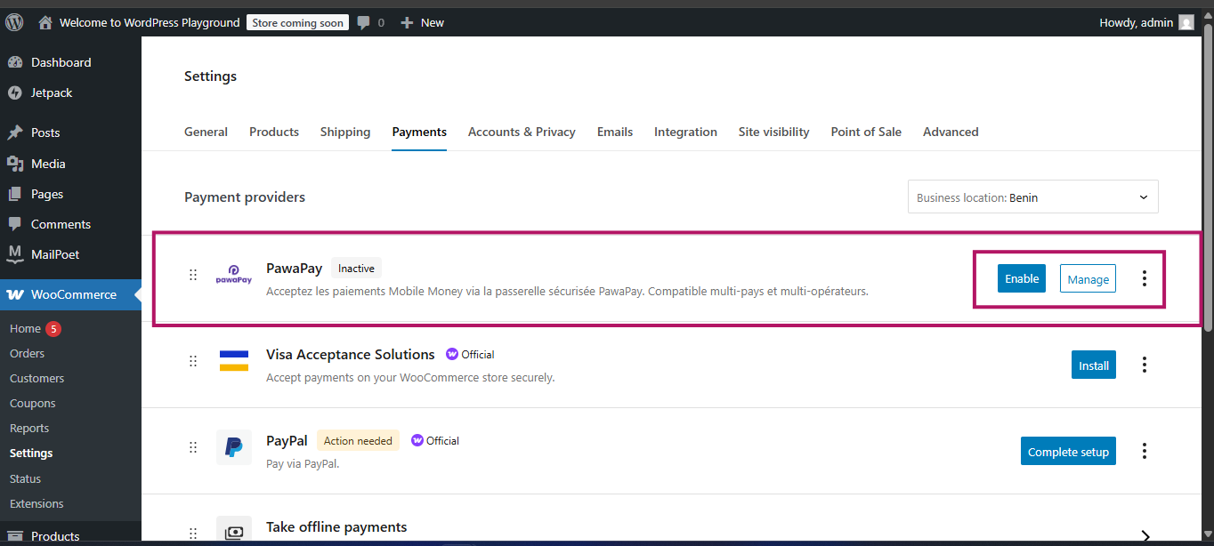
Task: Open the WordPress logo menu
Action: coord(14,22)
